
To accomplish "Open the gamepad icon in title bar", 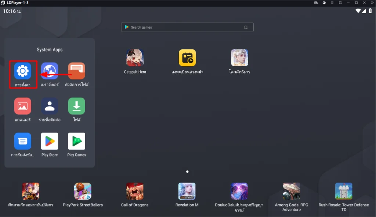I will (x=316, y=3).
